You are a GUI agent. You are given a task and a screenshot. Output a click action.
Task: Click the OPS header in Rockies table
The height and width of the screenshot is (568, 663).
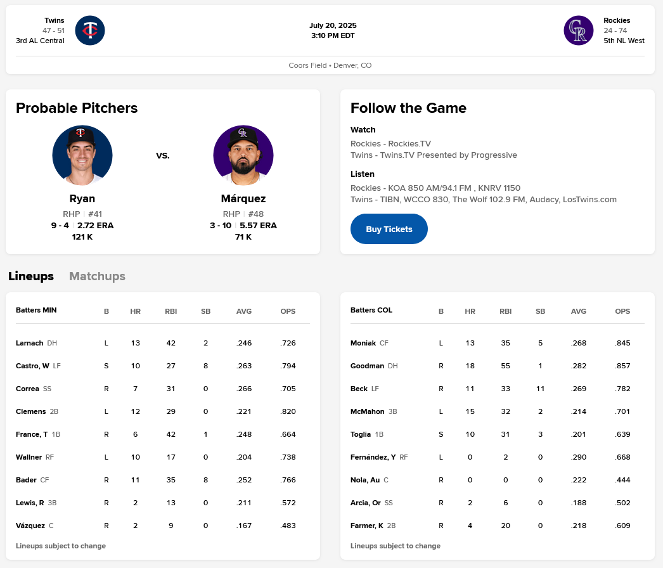[622, 311]
